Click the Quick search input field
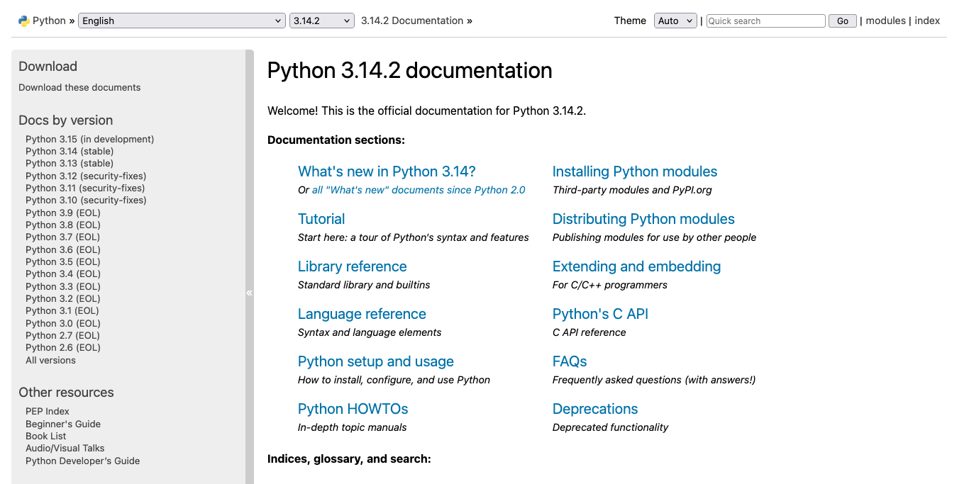This screenshot has height=484, width=969. point(765,21)
